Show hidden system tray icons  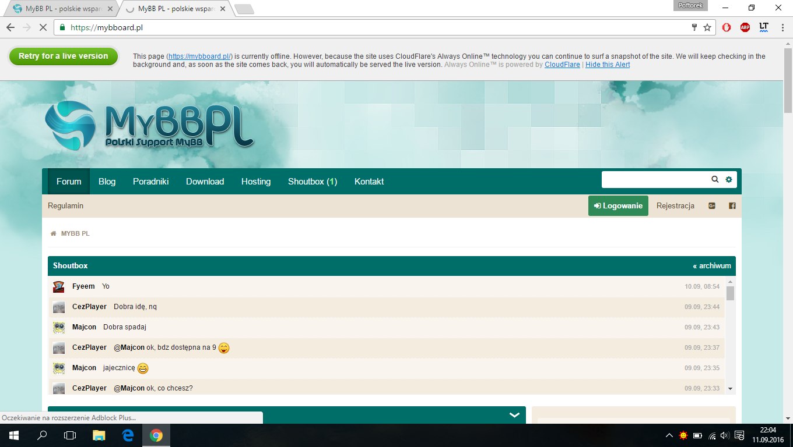pos(669,435)
